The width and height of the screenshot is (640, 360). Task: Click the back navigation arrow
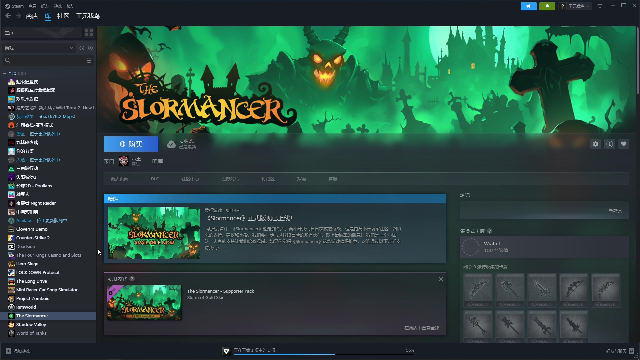click(x=8, y=16)
